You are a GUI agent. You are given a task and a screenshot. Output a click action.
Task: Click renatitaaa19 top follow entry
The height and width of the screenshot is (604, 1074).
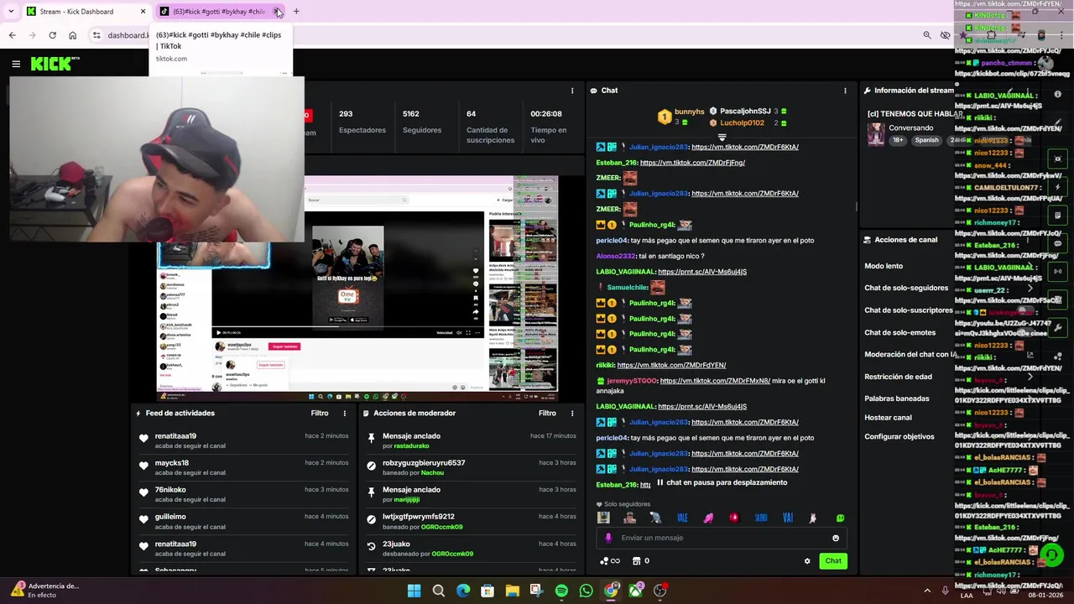pyautogui.click(x=244, y=440)
